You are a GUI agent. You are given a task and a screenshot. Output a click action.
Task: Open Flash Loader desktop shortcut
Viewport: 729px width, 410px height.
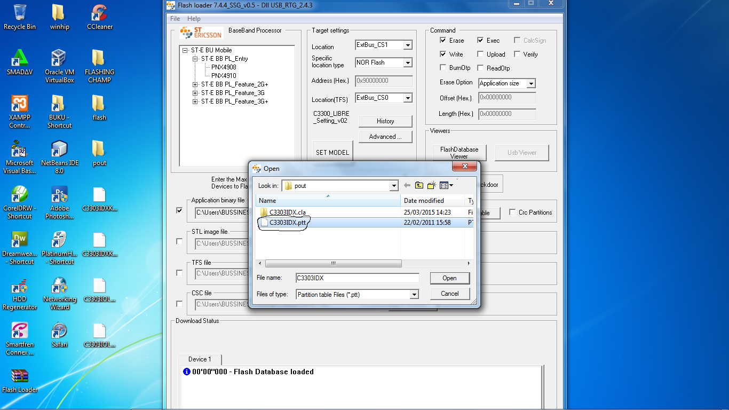pyautogui.click(x=20, y=380)
